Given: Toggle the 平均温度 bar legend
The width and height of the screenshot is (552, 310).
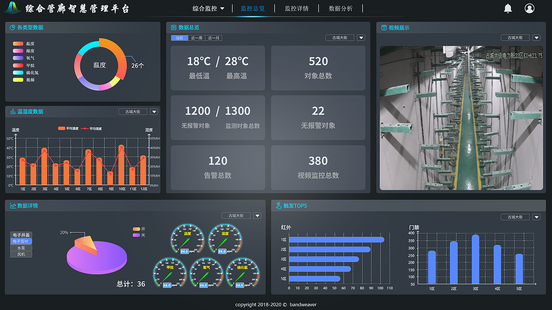Looking at the screenshot, I should 68,128.
